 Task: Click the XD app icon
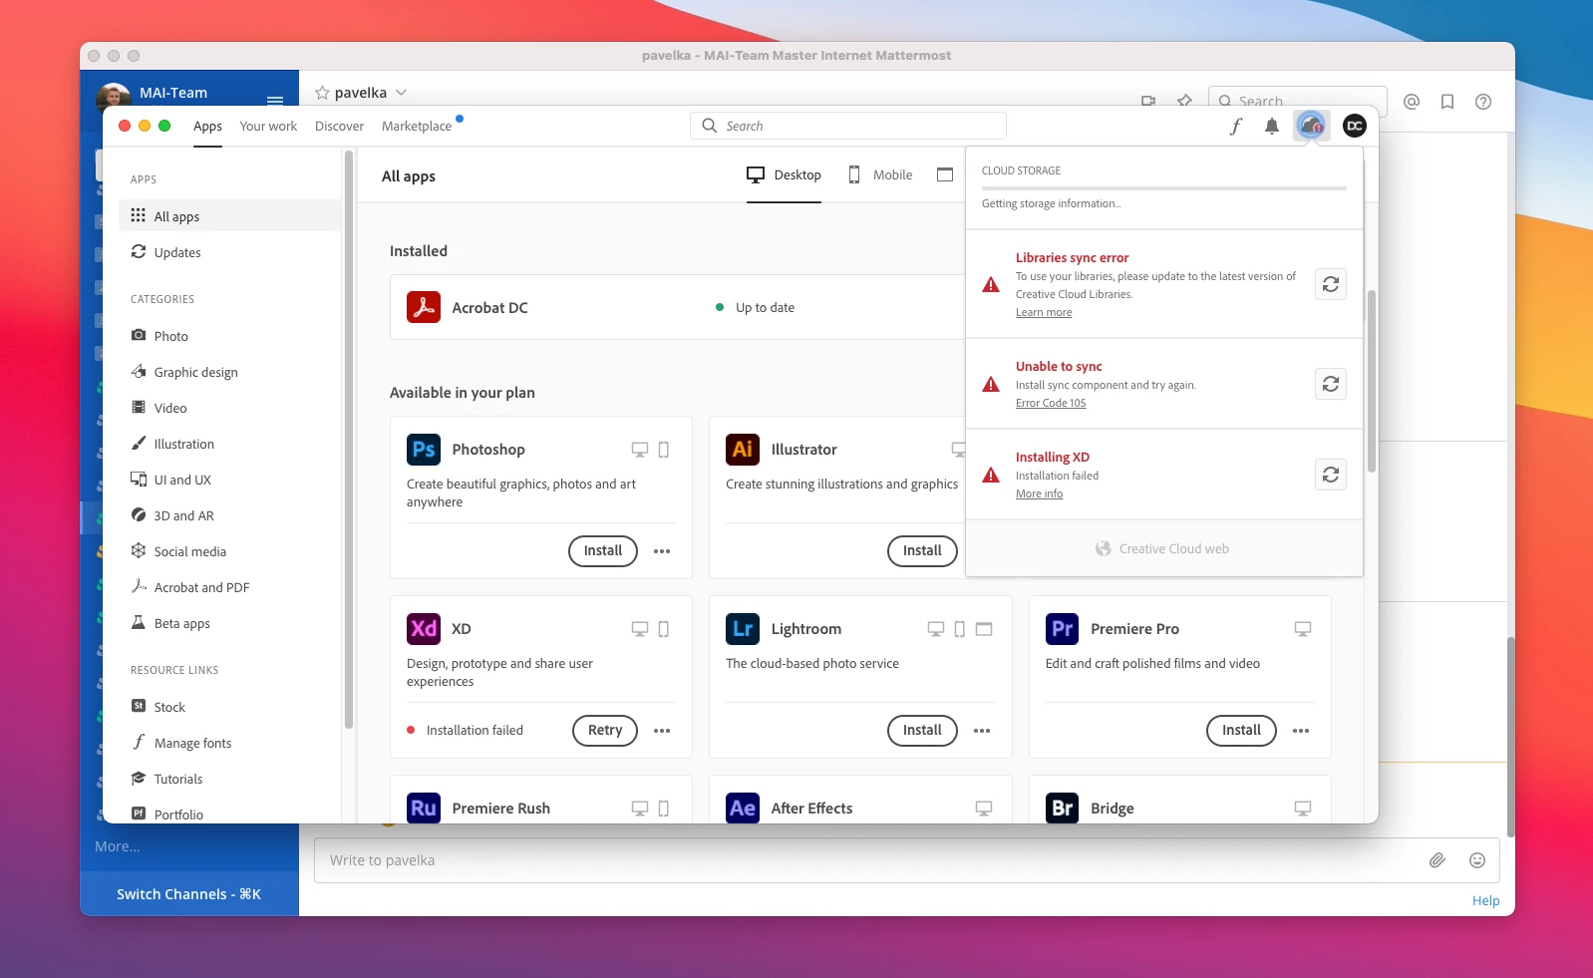point(424,629)
